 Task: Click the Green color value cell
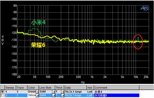32,92
